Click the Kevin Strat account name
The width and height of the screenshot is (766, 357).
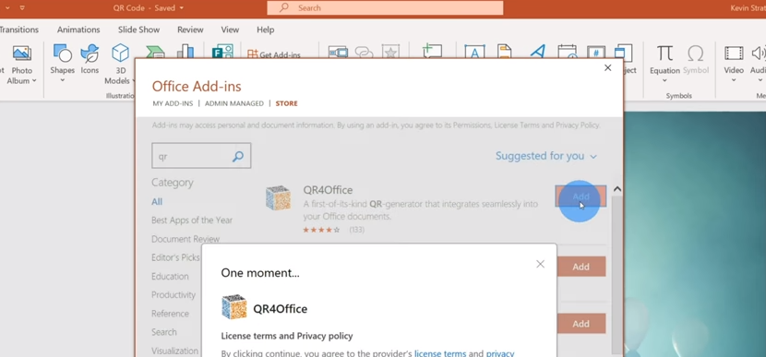click(748, 7)
